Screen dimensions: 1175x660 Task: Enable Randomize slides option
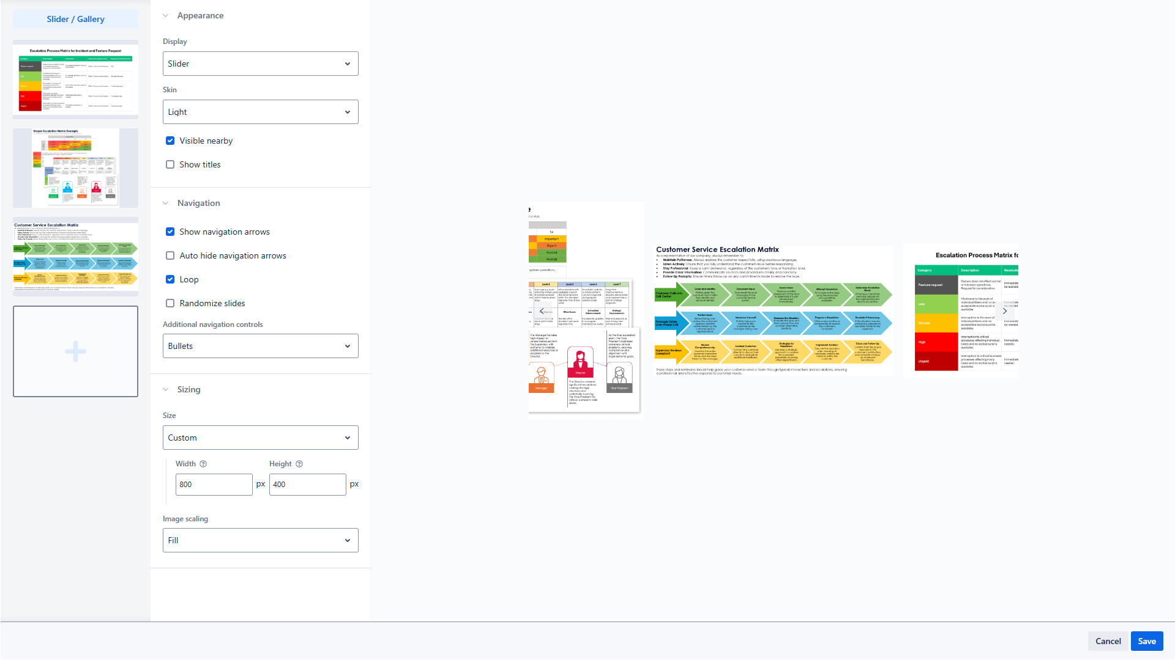click(x=170, y=303)
